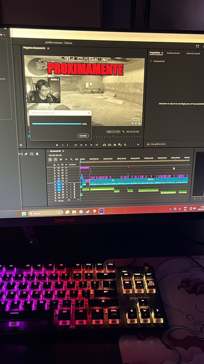Switch to Color de Lumetri tab
The image size is (204, 364).
193,53
